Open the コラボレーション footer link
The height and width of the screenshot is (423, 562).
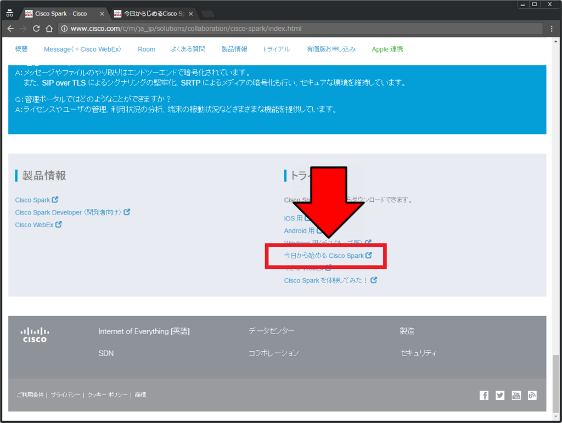click(274, 353)
